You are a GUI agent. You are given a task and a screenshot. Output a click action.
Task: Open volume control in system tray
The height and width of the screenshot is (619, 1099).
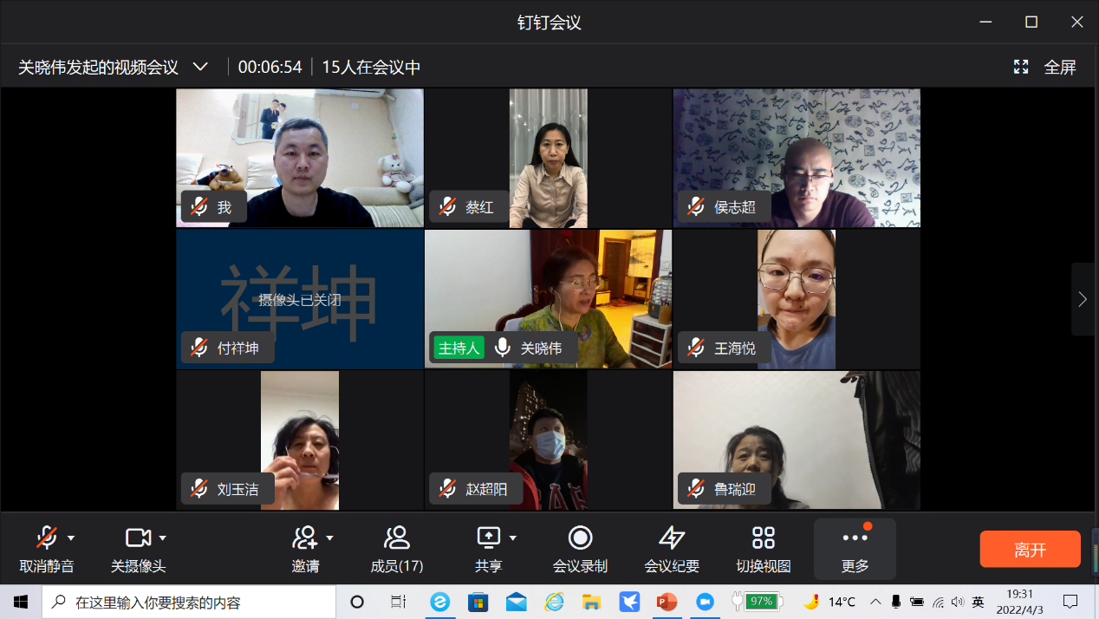click(x=957, y=602)
